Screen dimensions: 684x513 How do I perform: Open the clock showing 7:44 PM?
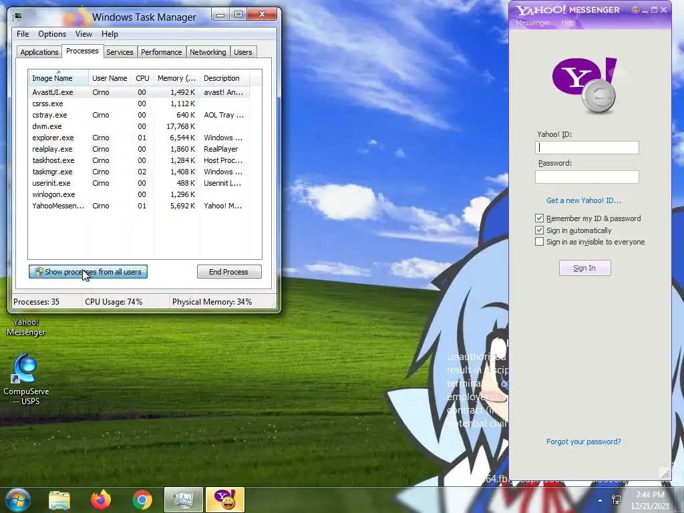tap(650, 500)
